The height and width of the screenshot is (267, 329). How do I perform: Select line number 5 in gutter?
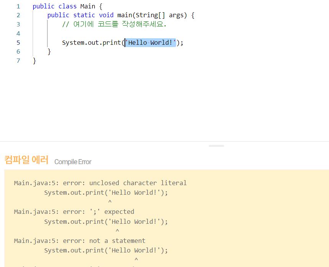(18, 42)
